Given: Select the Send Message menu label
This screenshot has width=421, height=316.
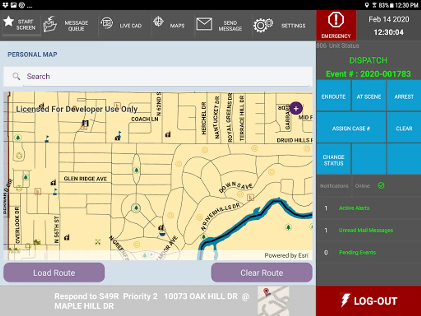Looking at the screenshot, I should 230,26.
